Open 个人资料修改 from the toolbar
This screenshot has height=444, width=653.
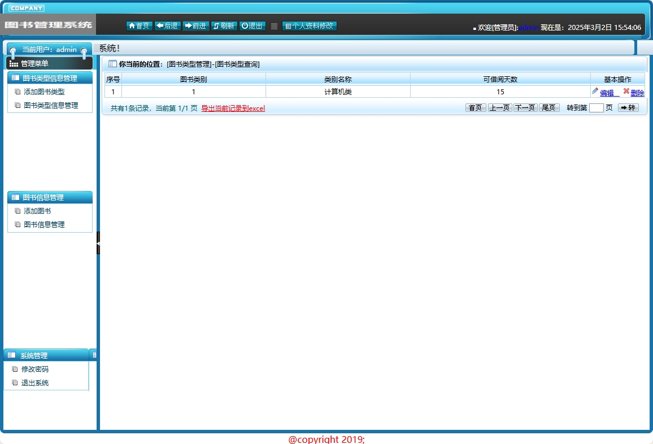click(x=309, y=25)
